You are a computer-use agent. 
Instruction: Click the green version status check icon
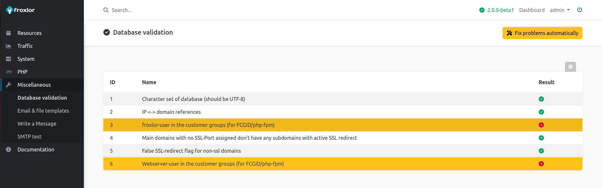[x=482, y=10]
